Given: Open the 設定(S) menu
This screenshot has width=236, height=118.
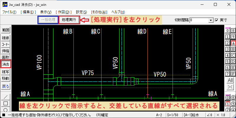Looking at the screenshot, I should 81,12.
